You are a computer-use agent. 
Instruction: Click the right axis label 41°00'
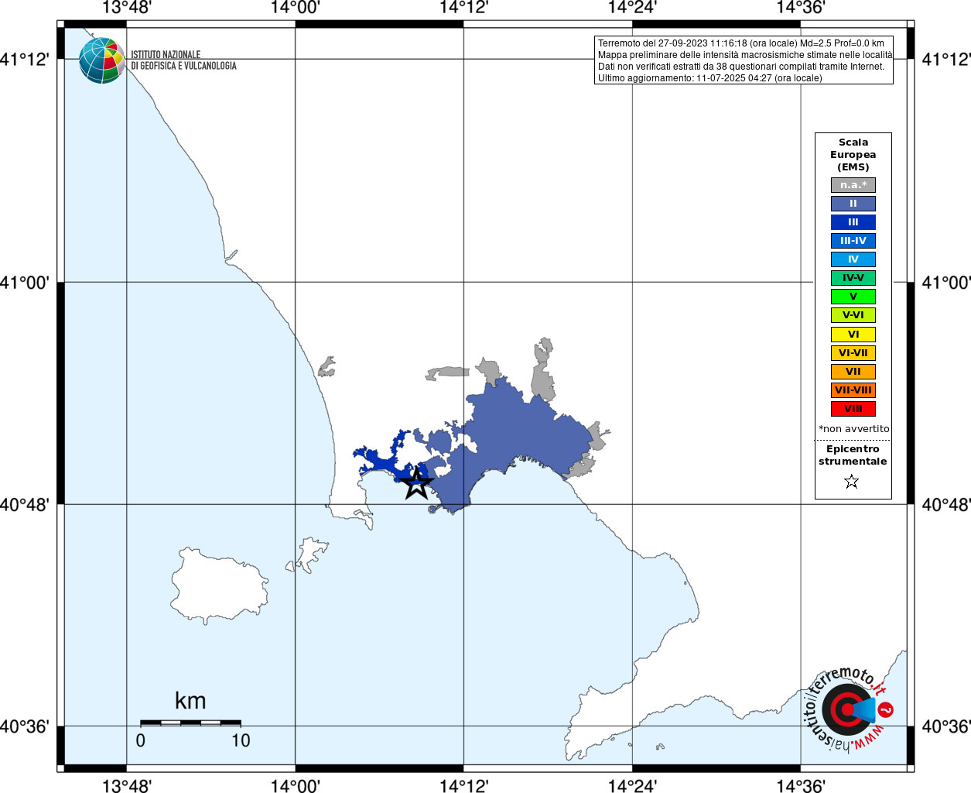945,283
